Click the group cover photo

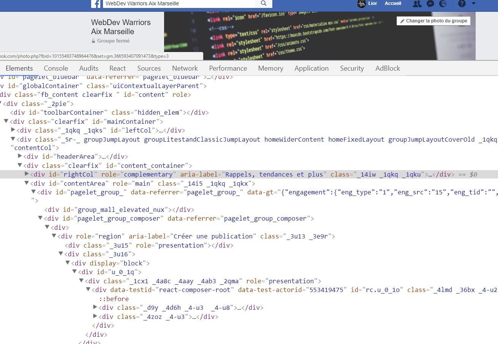320,36
